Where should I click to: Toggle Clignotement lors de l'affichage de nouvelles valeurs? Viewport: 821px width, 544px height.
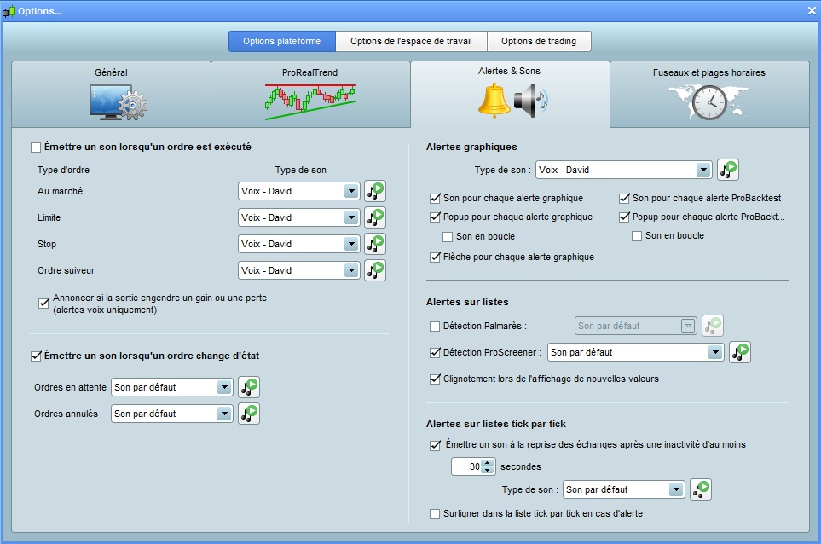pos(435,379)
